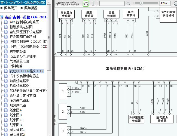This screenshot has width=177, height=136.
Task: Open 后雾灯电路图
Action: tap(19, 86)
